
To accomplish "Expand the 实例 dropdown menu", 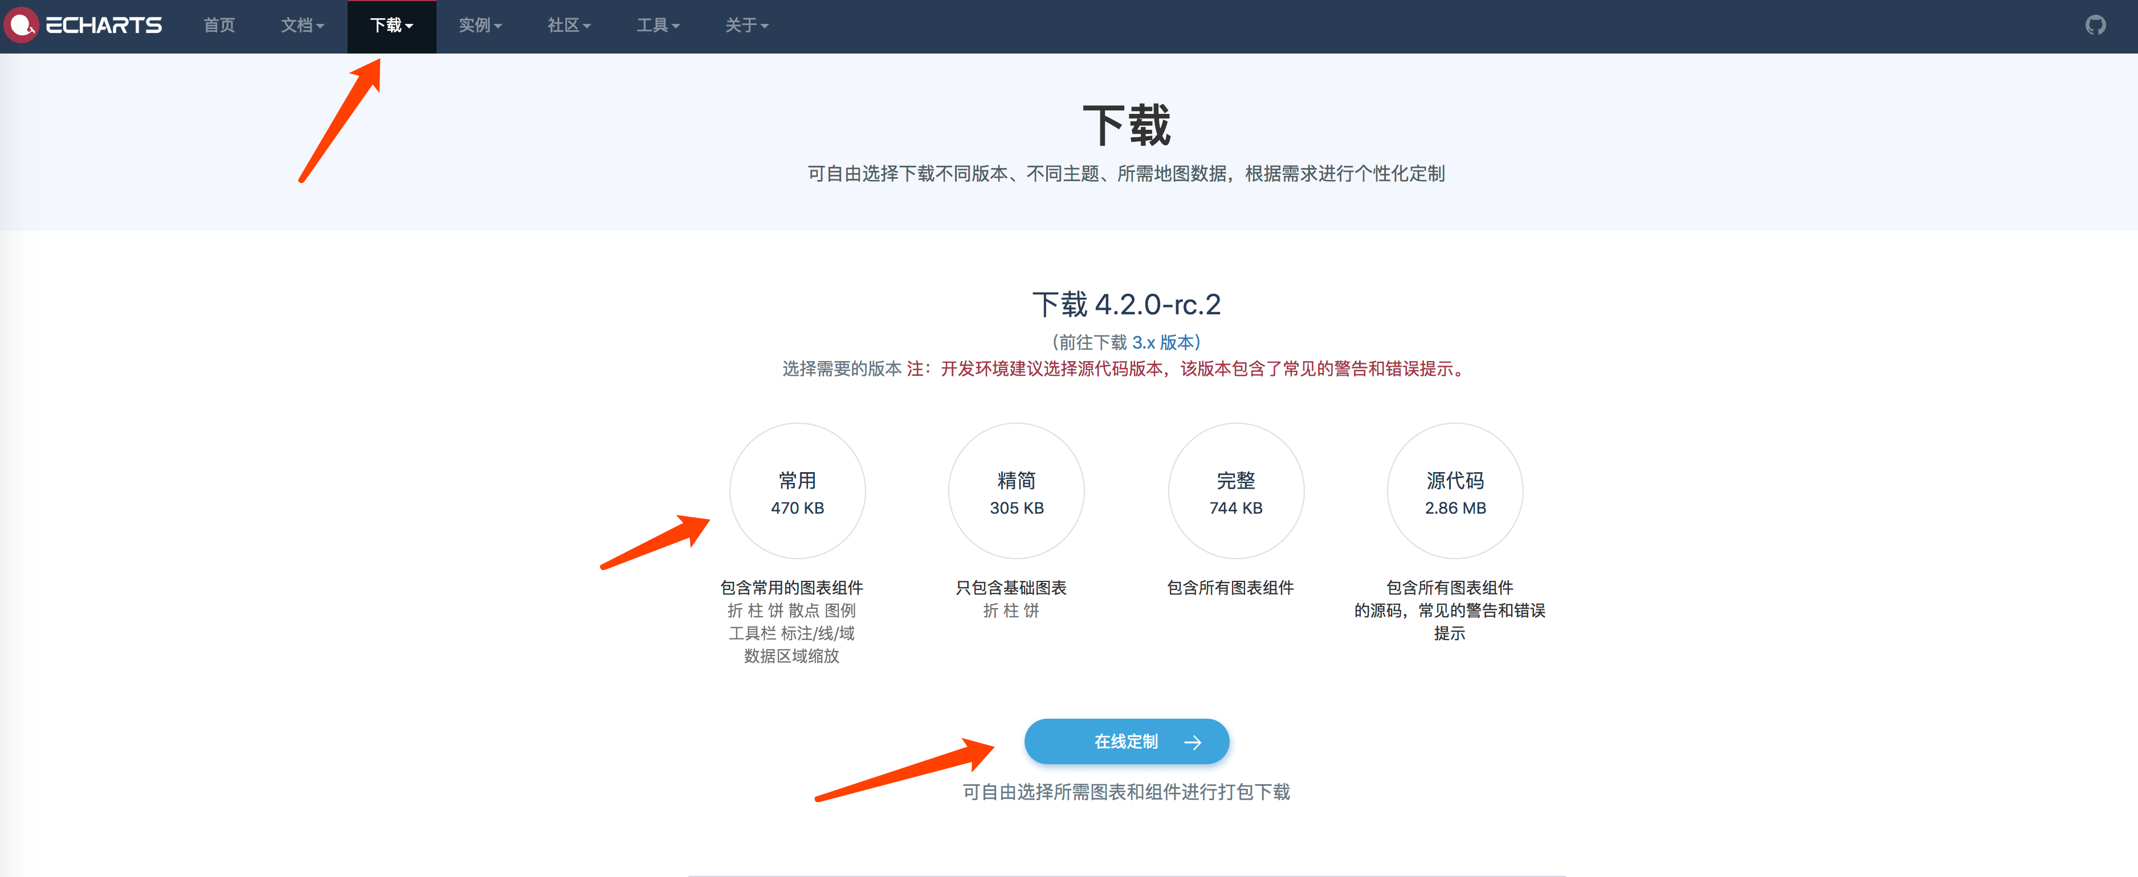I will [x=480, y=26].
